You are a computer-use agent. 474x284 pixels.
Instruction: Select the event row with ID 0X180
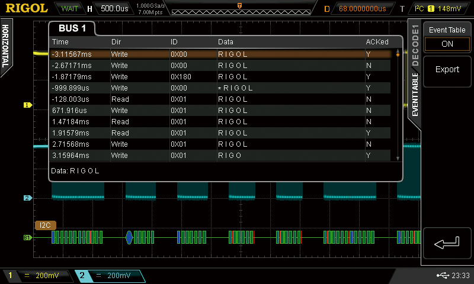click(x=220, y=77)
